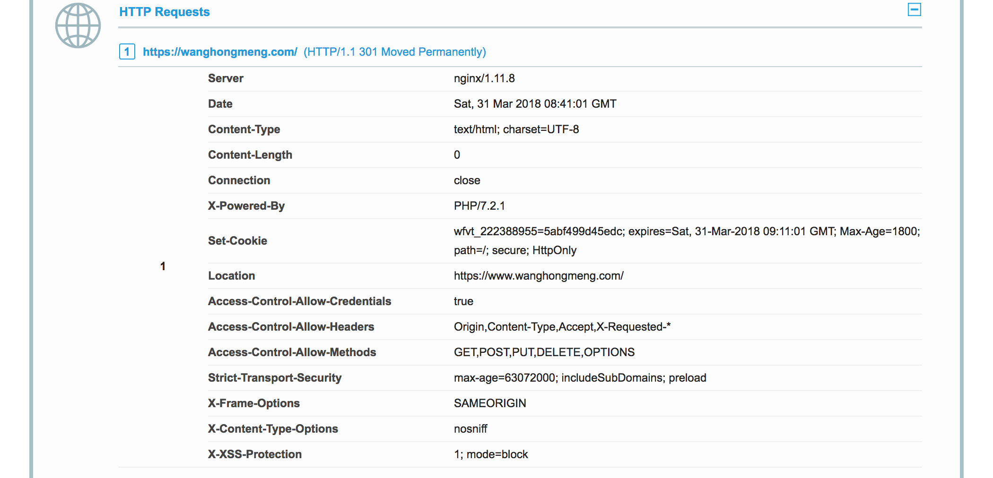
Task: Open the https://wanghongmeng.com/ request link
Action: (220, 52)
